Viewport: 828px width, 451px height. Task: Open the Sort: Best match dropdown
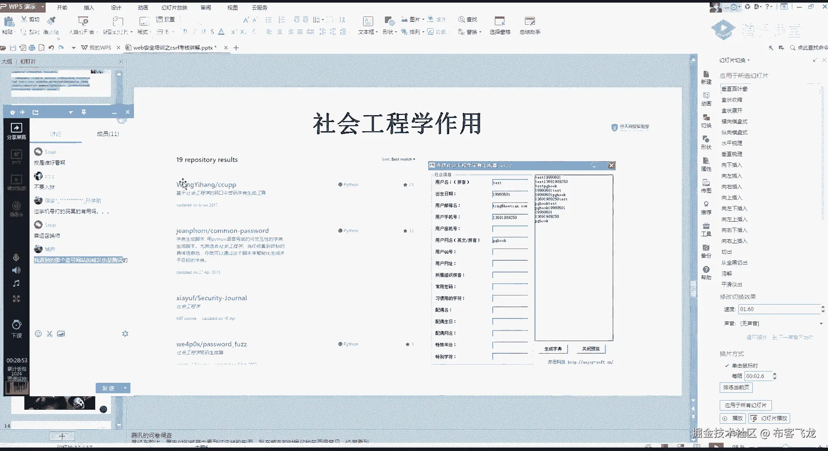[398, 159]
